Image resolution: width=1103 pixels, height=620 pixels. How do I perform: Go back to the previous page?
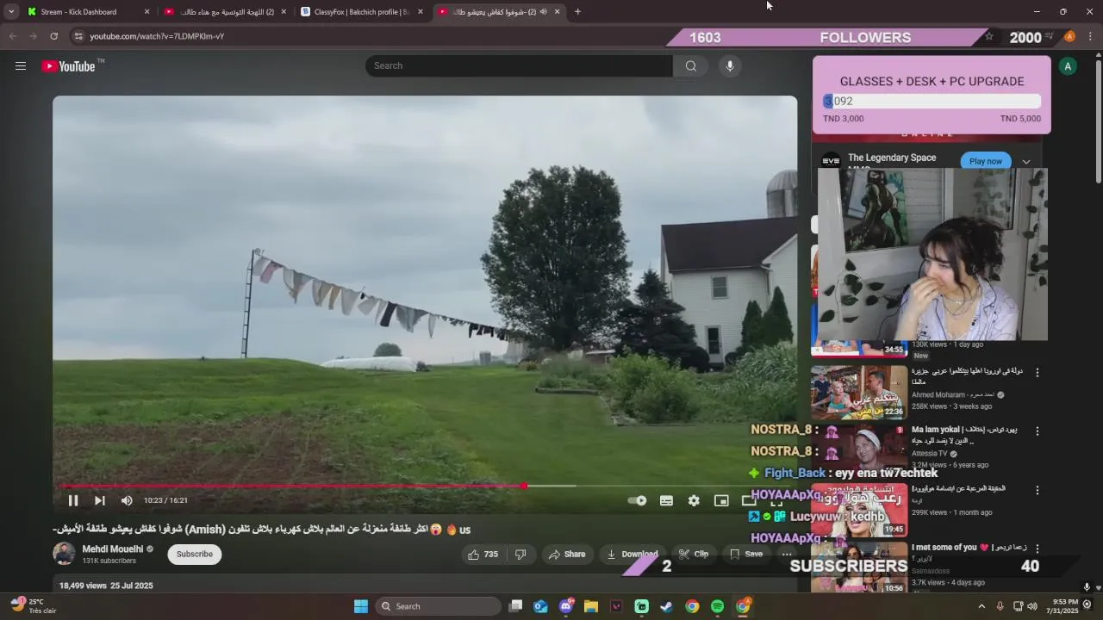pyautogui.click(x=12, y=36)
